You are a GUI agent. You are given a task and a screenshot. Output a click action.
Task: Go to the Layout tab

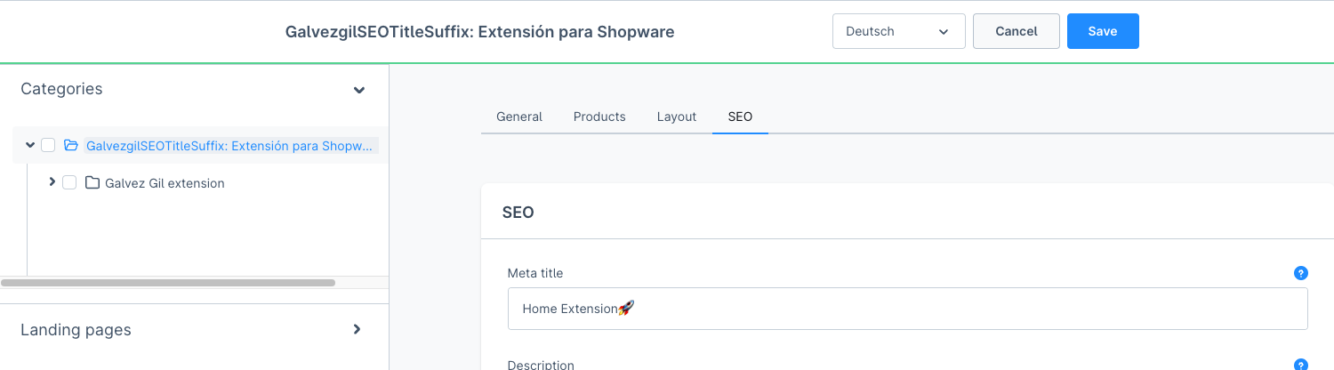677,117
